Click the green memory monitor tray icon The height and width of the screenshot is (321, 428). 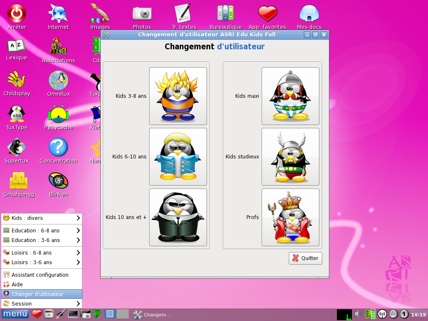tap(370, 314)
